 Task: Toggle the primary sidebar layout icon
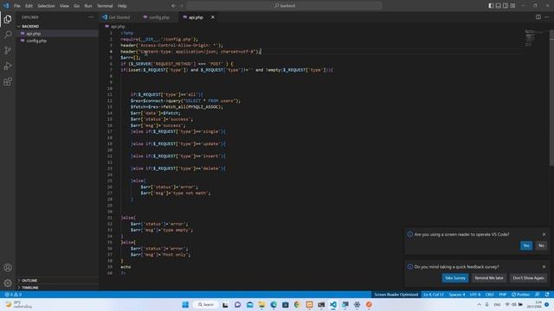point(491,6)
